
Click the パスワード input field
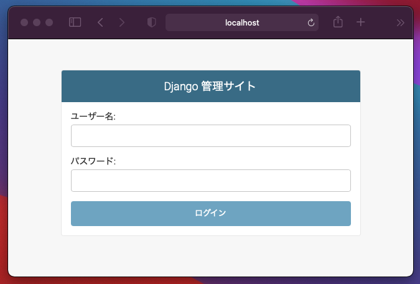click(211, 181)
